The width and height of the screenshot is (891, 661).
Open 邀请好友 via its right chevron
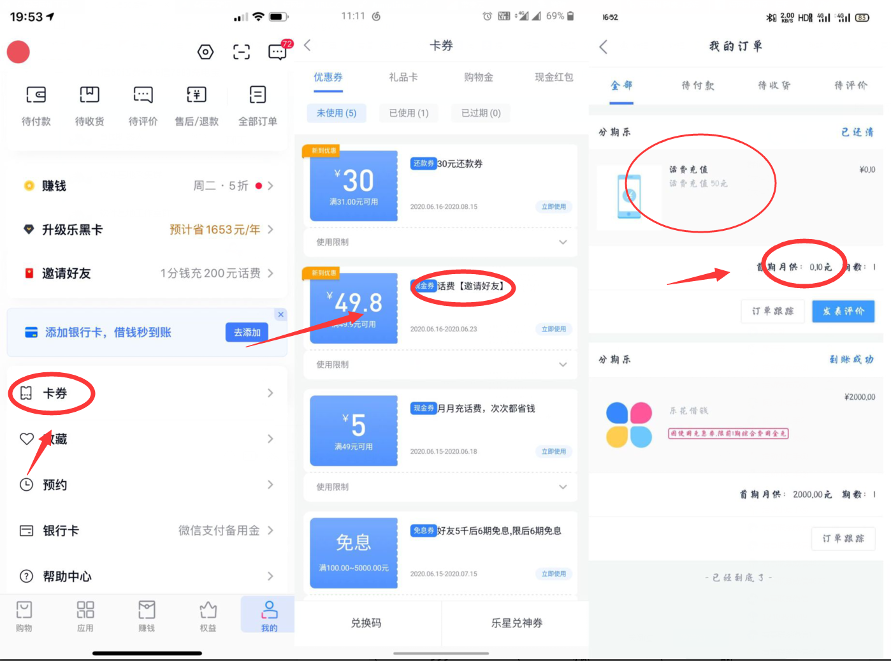point(270,273)
